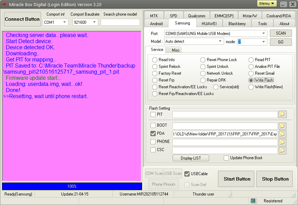Click the BOOT file browse folder icon
The image size is (298, 205).
pyautogui.click(x=282, y=126)
